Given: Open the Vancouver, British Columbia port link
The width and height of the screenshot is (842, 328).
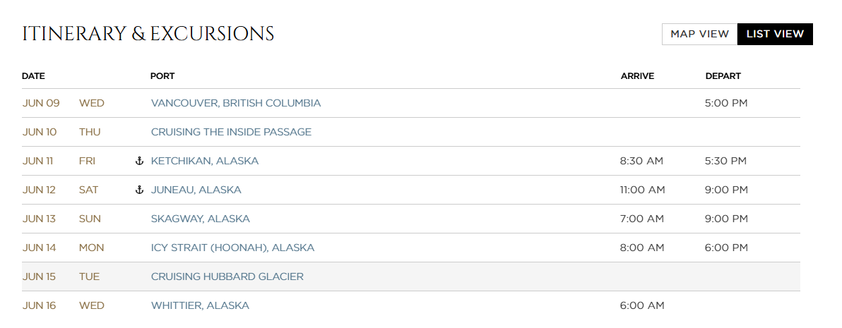Looking at the screenshot, I should pos(236,103).
